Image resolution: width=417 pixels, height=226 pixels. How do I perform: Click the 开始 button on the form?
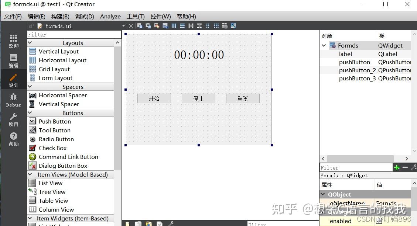pyautogui.click(x=154, y=98)
